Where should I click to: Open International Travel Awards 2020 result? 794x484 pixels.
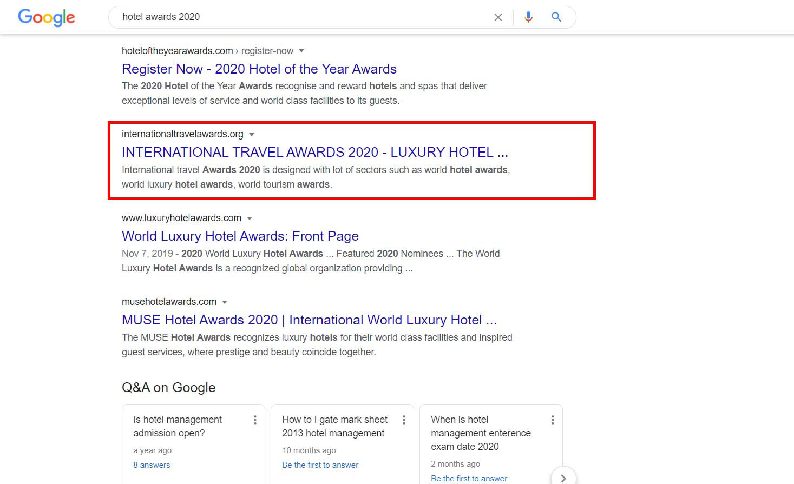tap(314, 153)
